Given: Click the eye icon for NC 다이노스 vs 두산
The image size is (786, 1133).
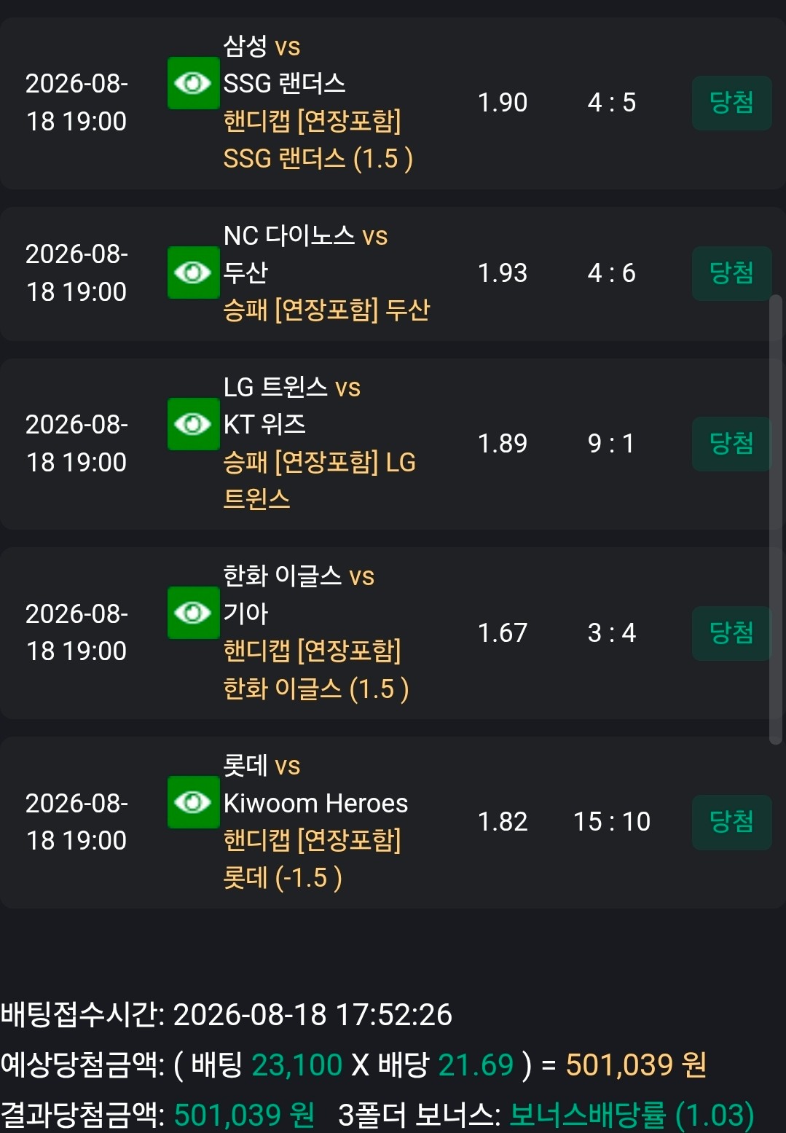Looking at the screenshot, I should coord(193,273).
